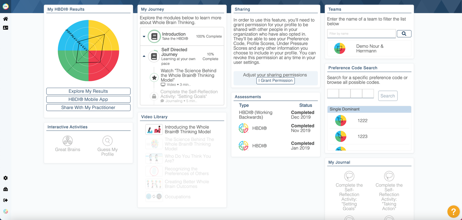Click the I Grant Permission button

[x=275, y=81]
